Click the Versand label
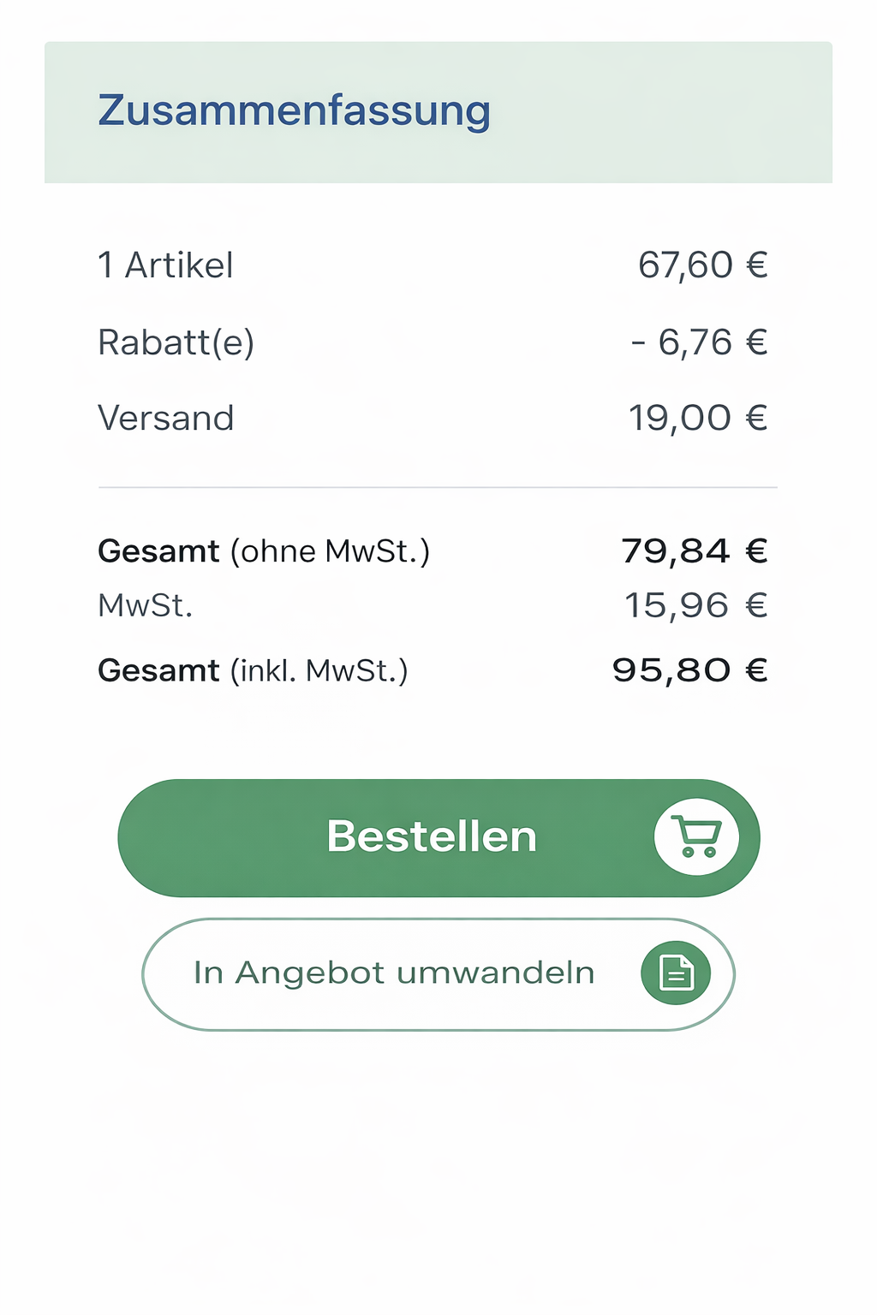Screen dimensions: 877x1315 coord(165,419)
